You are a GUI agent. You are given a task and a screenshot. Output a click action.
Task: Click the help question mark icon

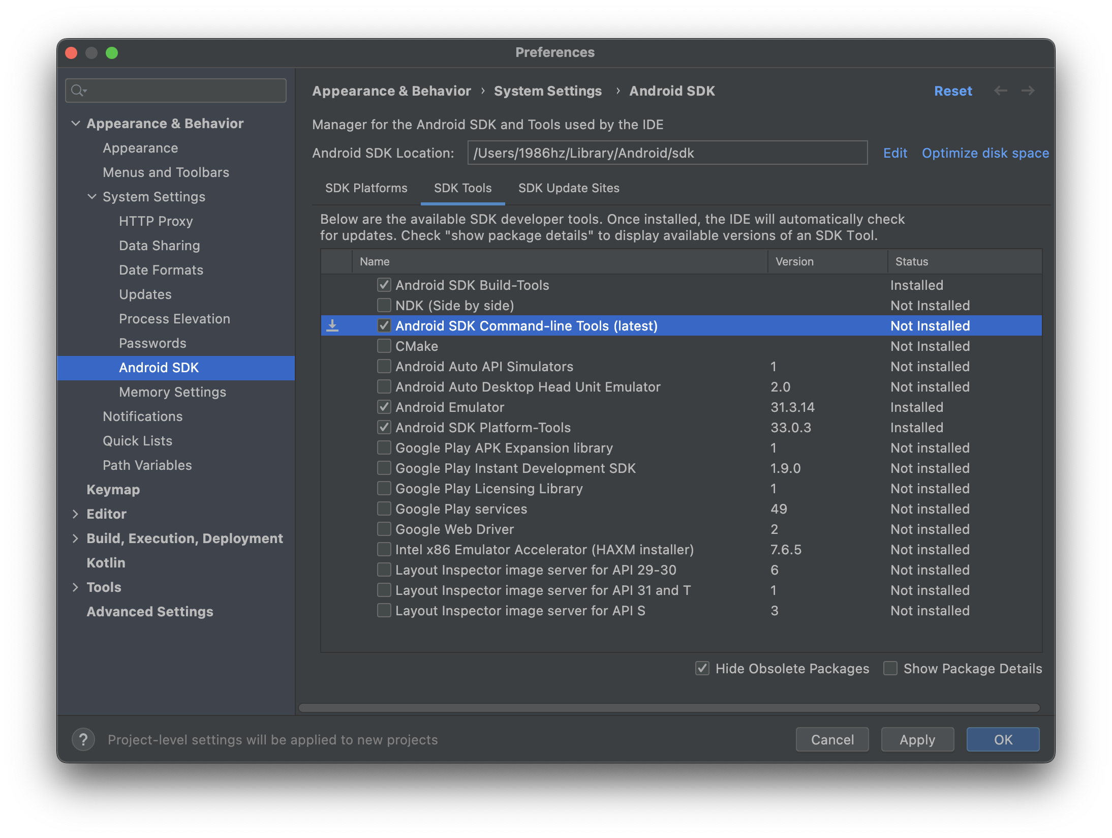(83, 739)
